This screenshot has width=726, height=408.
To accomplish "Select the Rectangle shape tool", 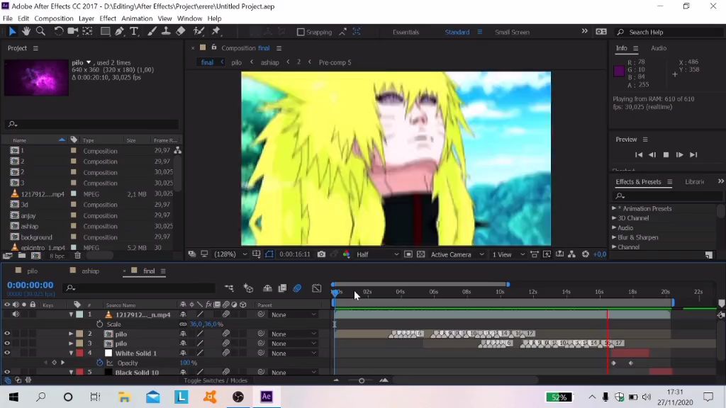I will (106, 31).
